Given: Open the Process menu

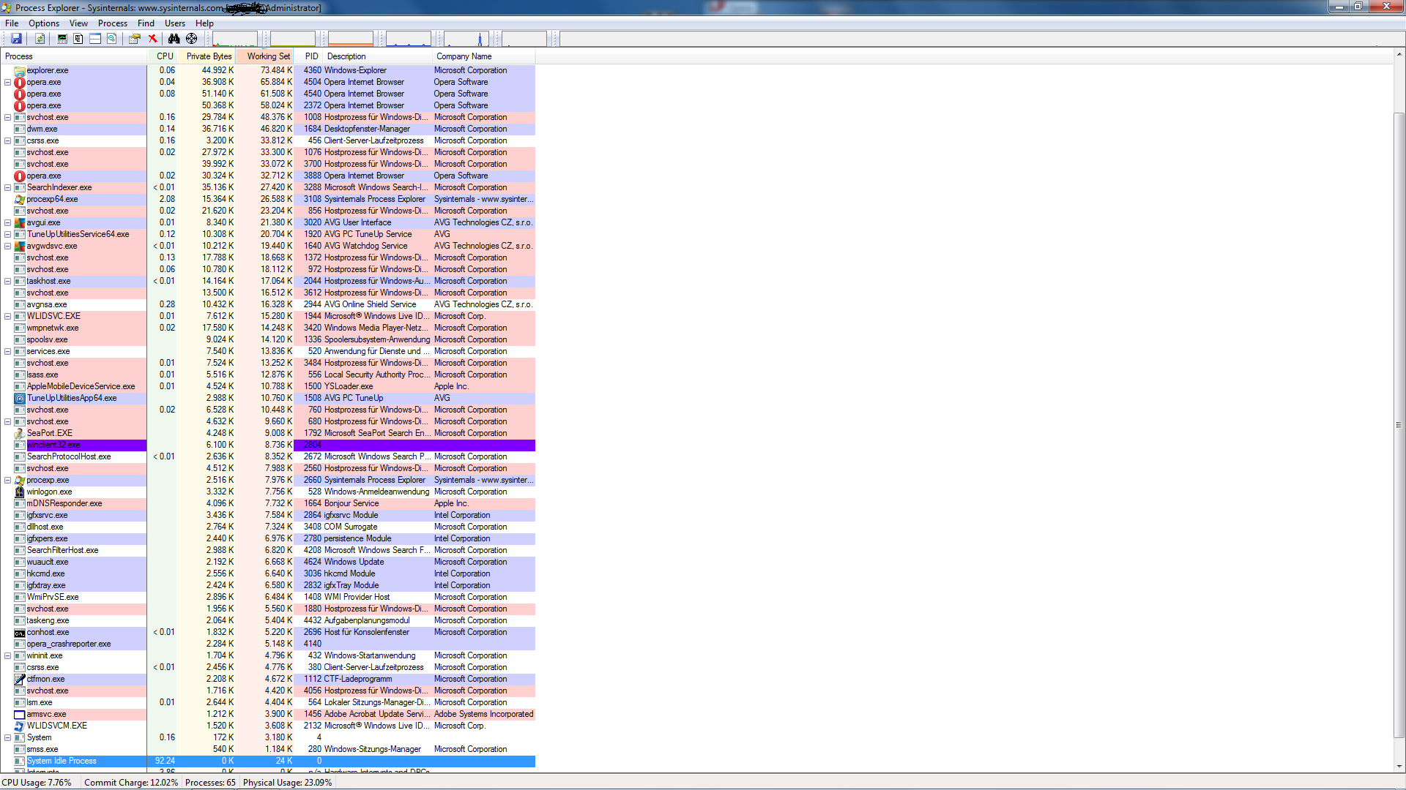Looking at the screenshot, I should 112,23.
